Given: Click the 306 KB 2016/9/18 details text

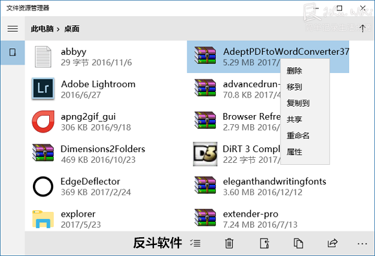Looking at the screenshot, I should [x=96, y=127].
